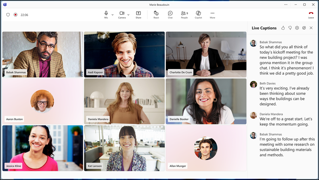The width and height of the screenshot is (319, 180).
Task: Open Live Captions settings gear
Action: click(297, 28)
